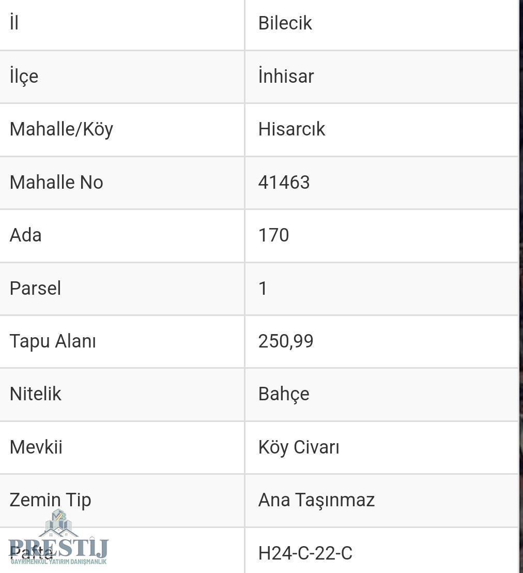The image size is (523, 573).
Task: Click the pafta code H24-C-22-C
Action: (305, 553)
